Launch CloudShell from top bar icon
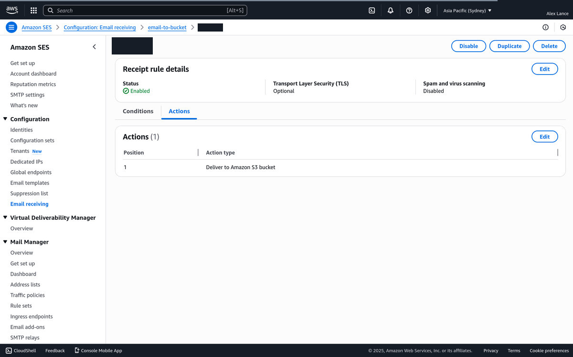Image resolution: width=573 pixels, height=357 pixels. pos(371,11)
